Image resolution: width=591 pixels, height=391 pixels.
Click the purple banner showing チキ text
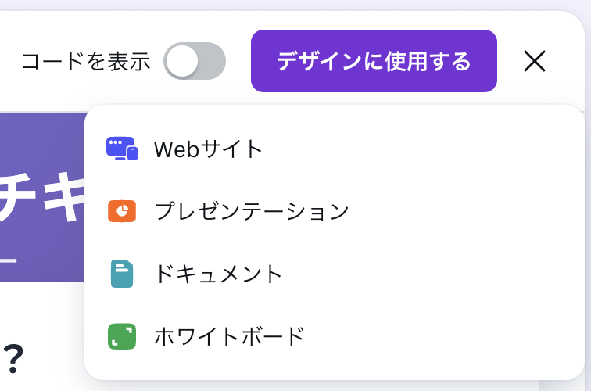(x=42, y=197)
